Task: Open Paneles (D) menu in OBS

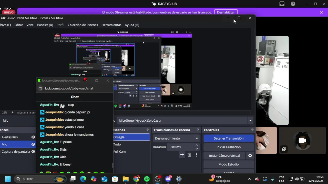Action: (45, 25)
